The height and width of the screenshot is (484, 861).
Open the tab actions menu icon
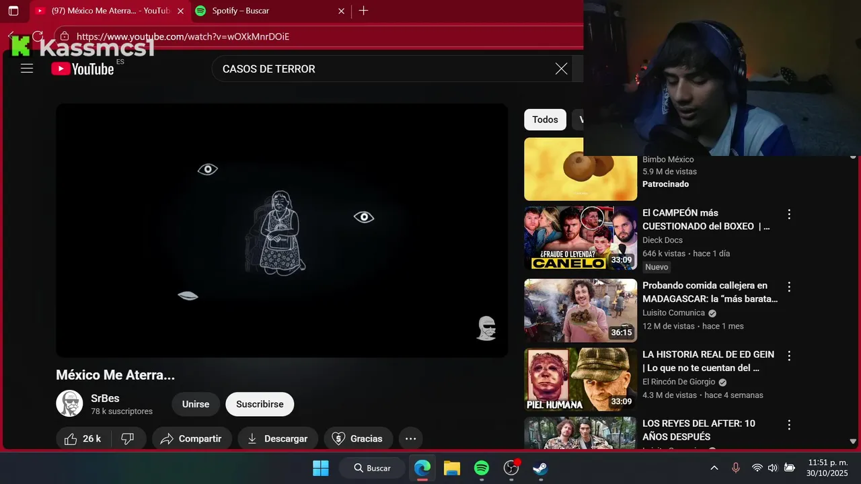pyautogui.click(x=13, y=11)
